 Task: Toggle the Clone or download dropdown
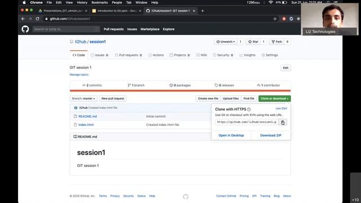[275, 99]
